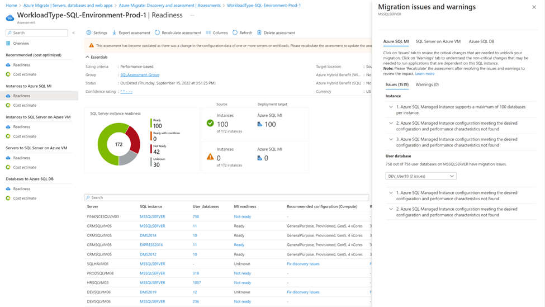Viewport: 545px width, 307px height.
Task: Open Cost estimate under Servers to SQL Server on Azure VM
Action: [25, 167]
